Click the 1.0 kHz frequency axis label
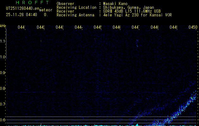The image size is (199, 126). click(x=3, y=57)
